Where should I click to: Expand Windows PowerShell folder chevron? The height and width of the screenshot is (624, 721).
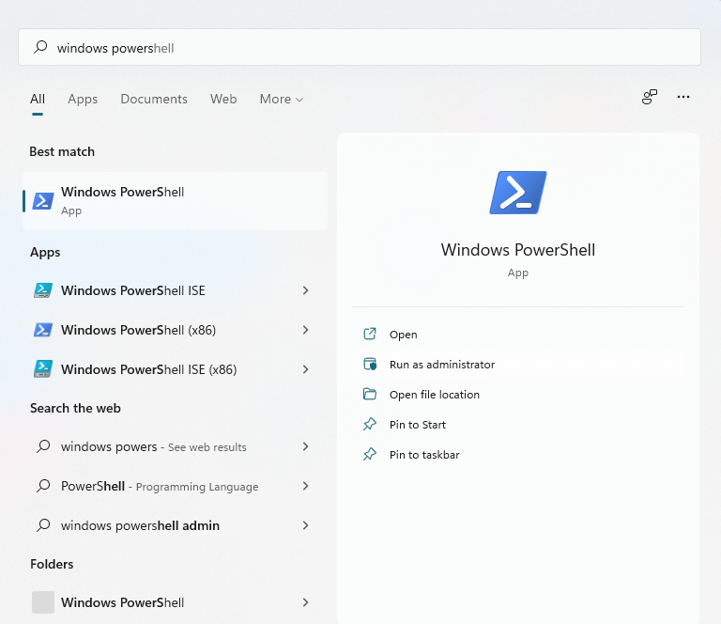tap(305, 602)
